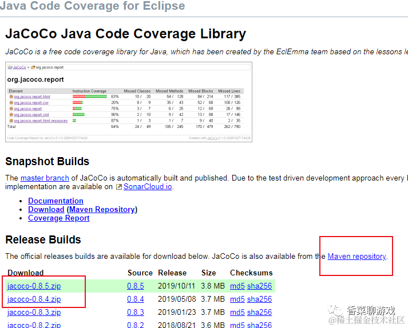Click the 2019/10/11 release date

[176, 286]
